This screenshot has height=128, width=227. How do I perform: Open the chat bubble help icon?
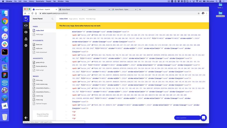coord(203,118)
